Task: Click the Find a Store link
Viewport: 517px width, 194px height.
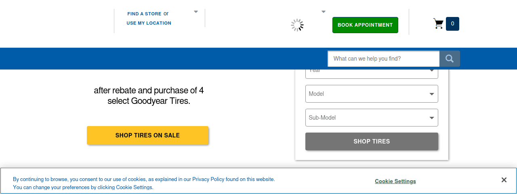Action: coord(144,14)
